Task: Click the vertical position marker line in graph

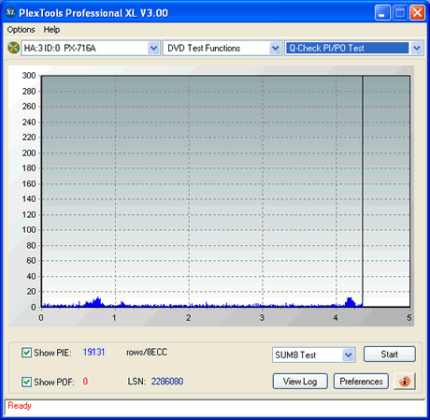Action: point(363,191)
